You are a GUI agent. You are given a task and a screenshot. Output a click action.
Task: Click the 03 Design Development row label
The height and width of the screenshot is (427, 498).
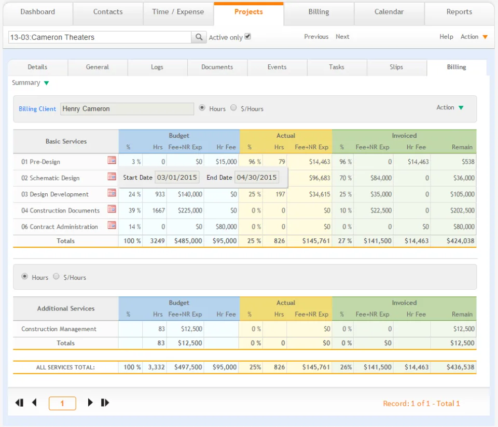pos(55,194)
